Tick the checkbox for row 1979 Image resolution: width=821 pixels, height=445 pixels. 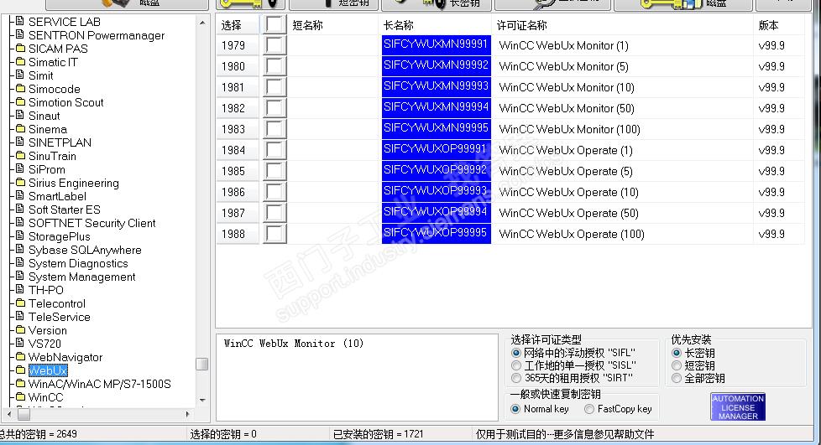[275, 45]
